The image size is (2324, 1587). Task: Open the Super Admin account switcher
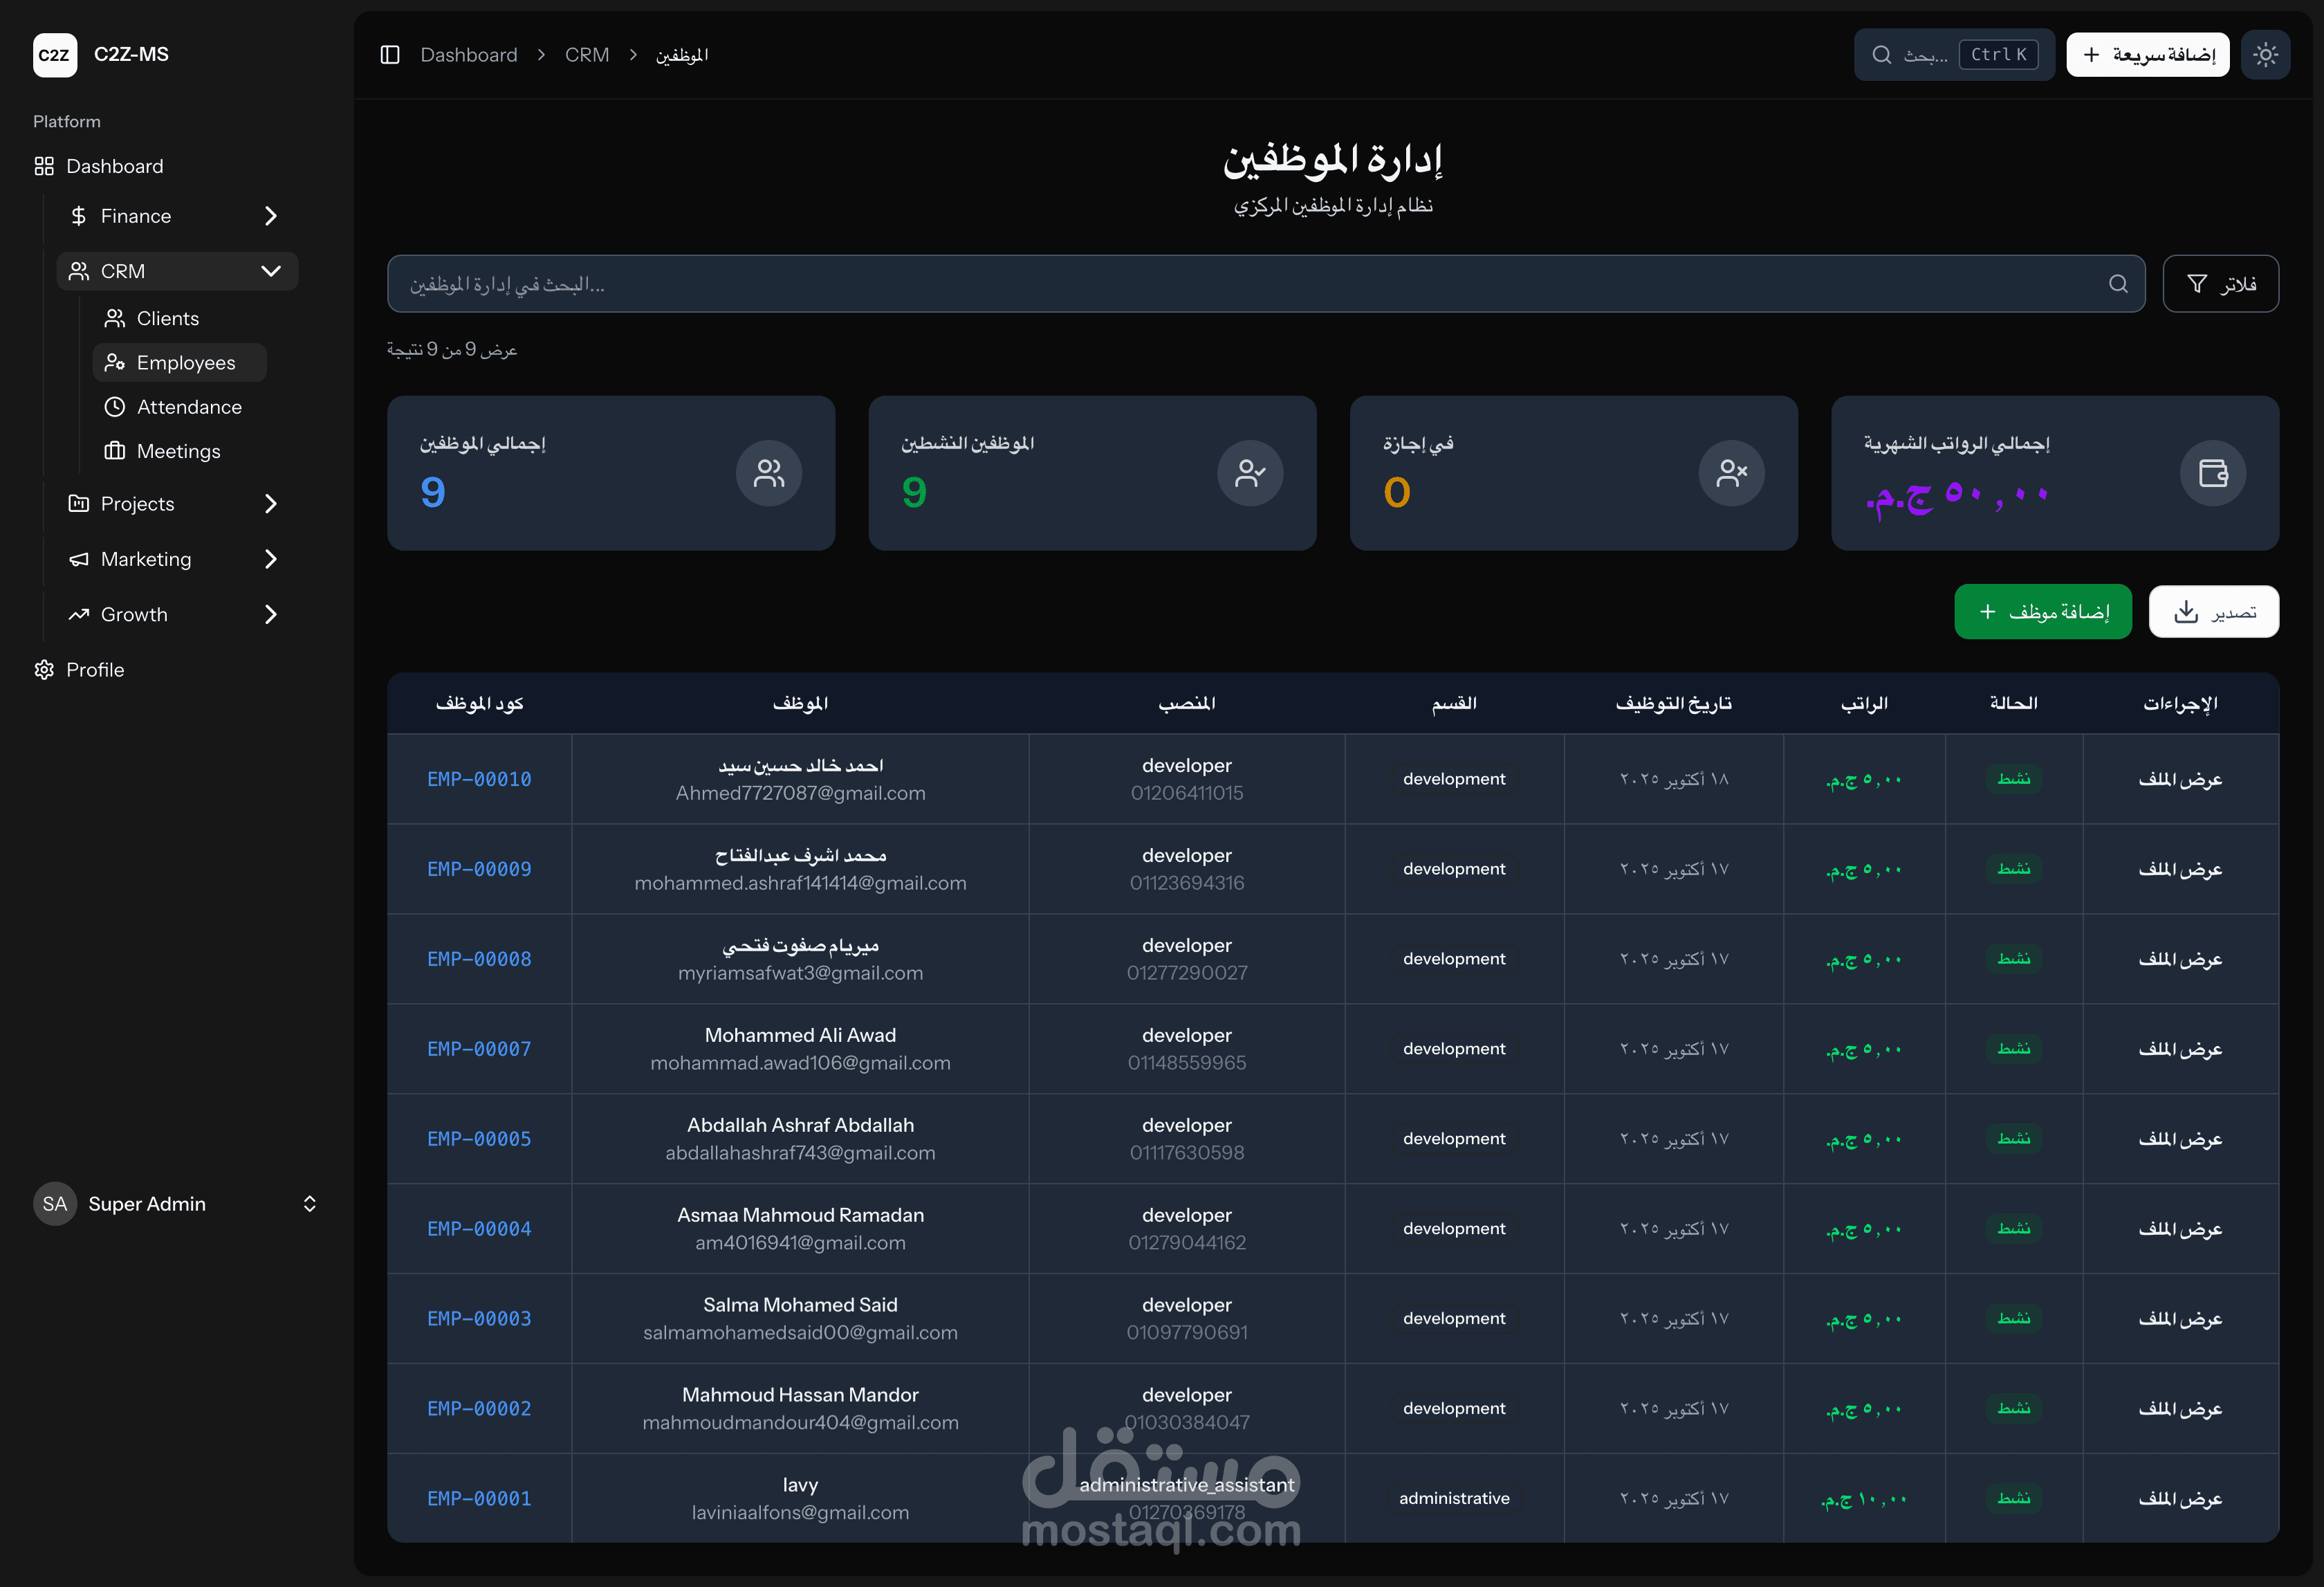pos(309,1204)
